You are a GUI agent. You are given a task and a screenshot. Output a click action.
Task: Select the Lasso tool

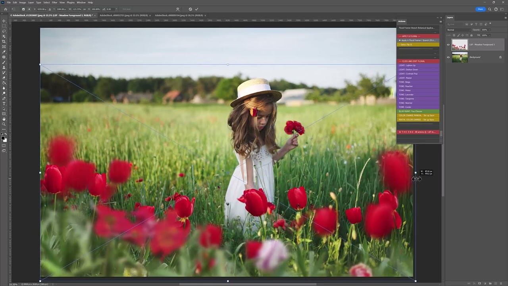click(x=4, y=31)
